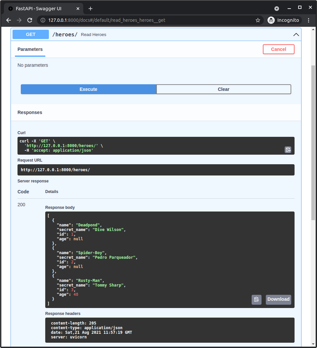Image resolution: width=317 pixels, height=348 pixels.
Task: Click the upward chevron on the operation header
Action: (296, 34)
